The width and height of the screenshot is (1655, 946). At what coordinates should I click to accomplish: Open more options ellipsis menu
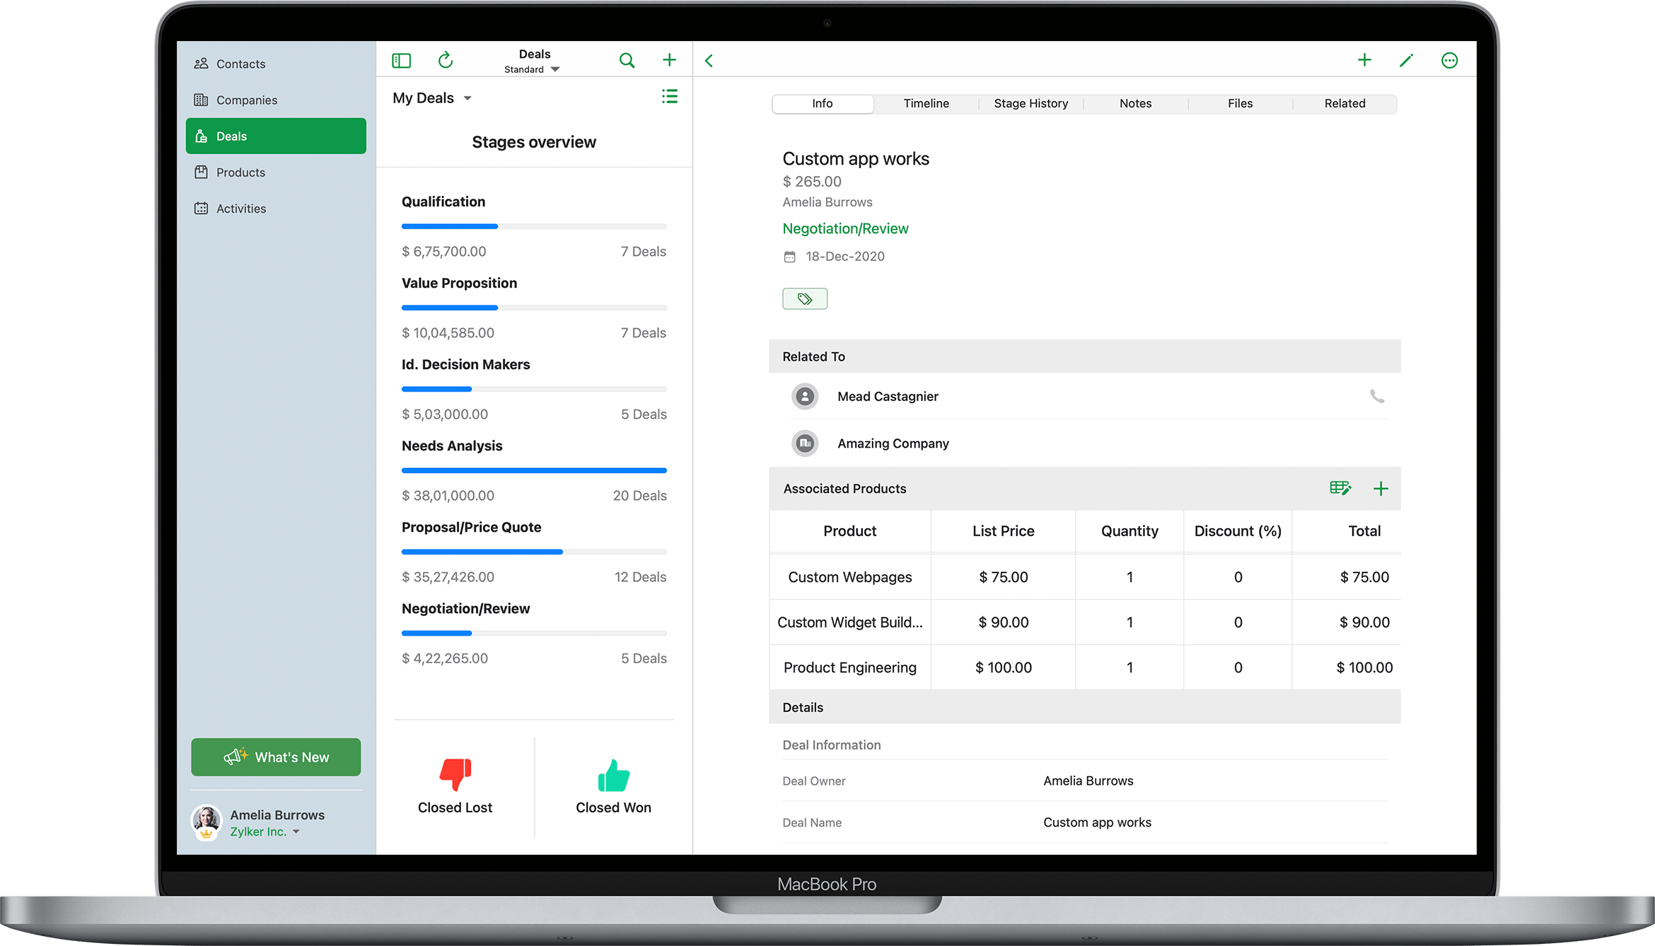[1449, 60]
